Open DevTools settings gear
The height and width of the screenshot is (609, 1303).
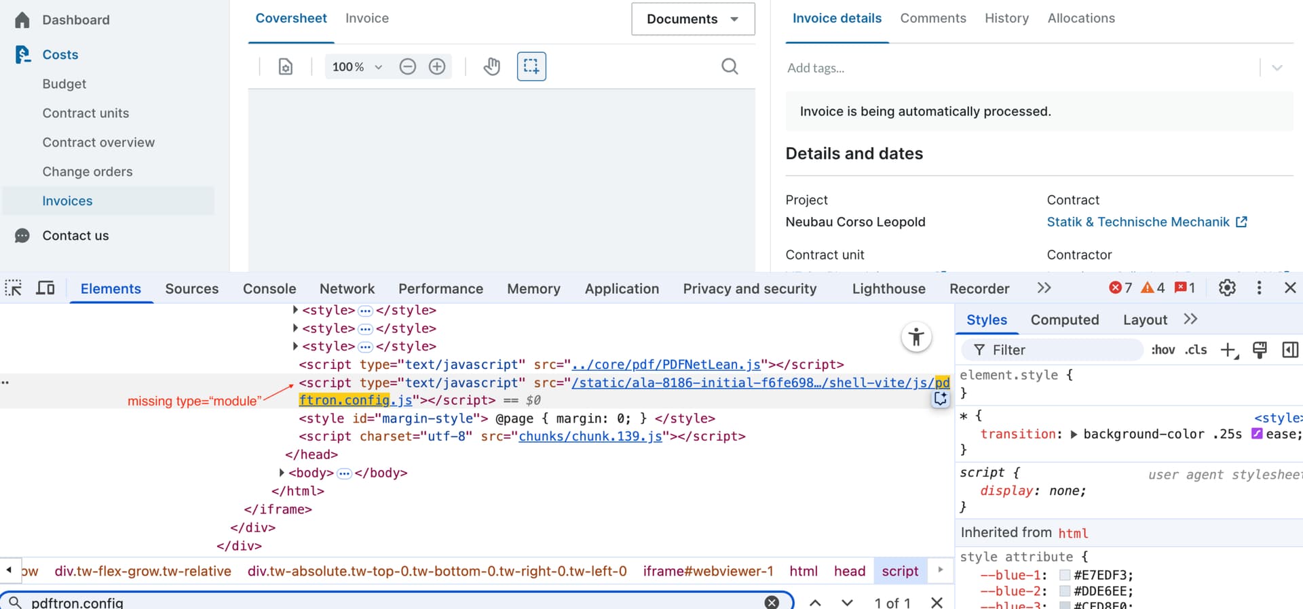1227,288
